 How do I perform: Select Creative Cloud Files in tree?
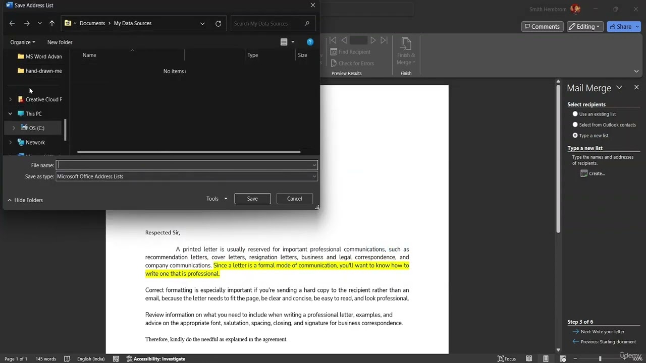[39, 99]
